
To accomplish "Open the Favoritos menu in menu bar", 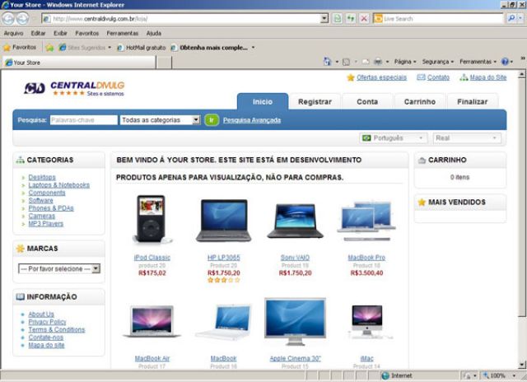I will (86, 33).
